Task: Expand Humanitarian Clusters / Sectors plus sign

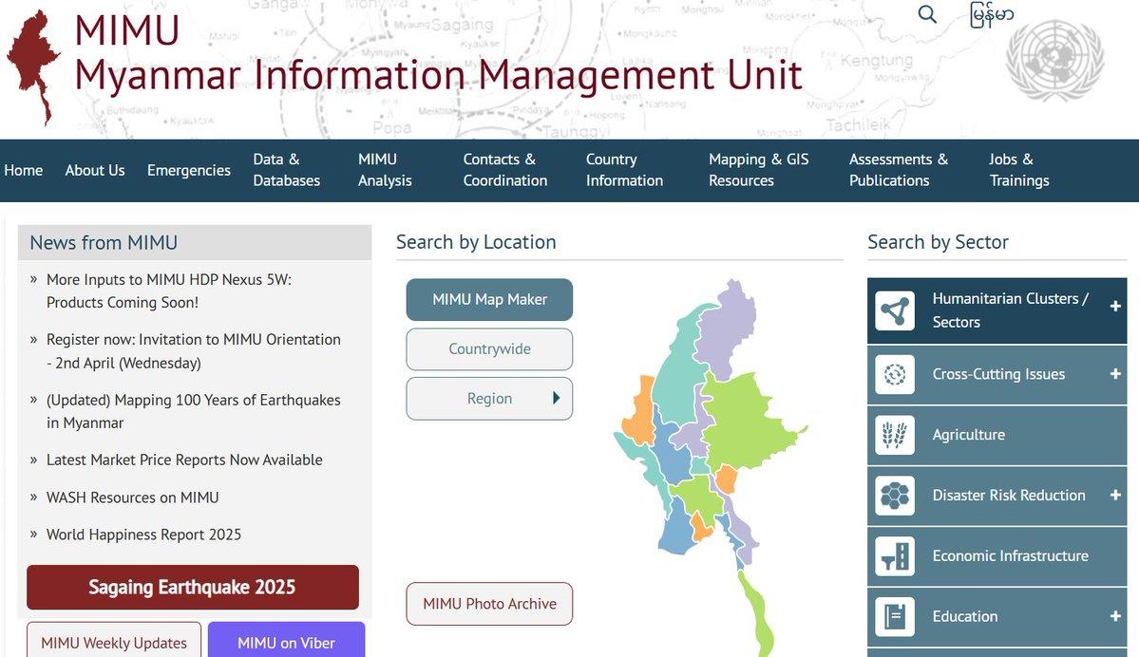Action: [1115, 307]
